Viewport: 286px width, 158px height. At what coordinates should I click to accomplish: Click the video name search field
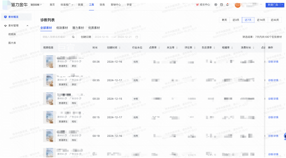point(58,37)
